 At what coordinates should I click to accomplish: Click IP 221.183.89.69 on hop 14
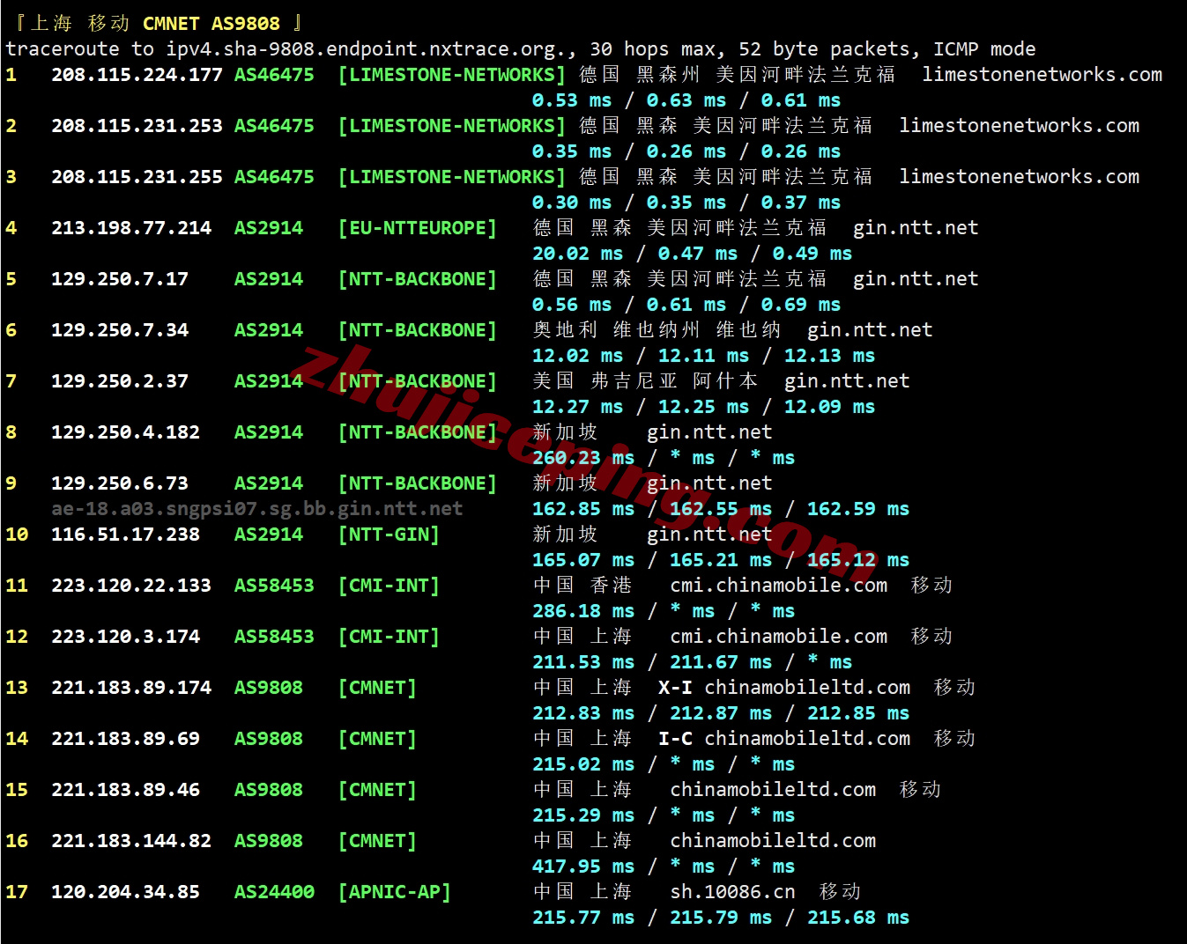pyautogui.click(x=125, y=739)
